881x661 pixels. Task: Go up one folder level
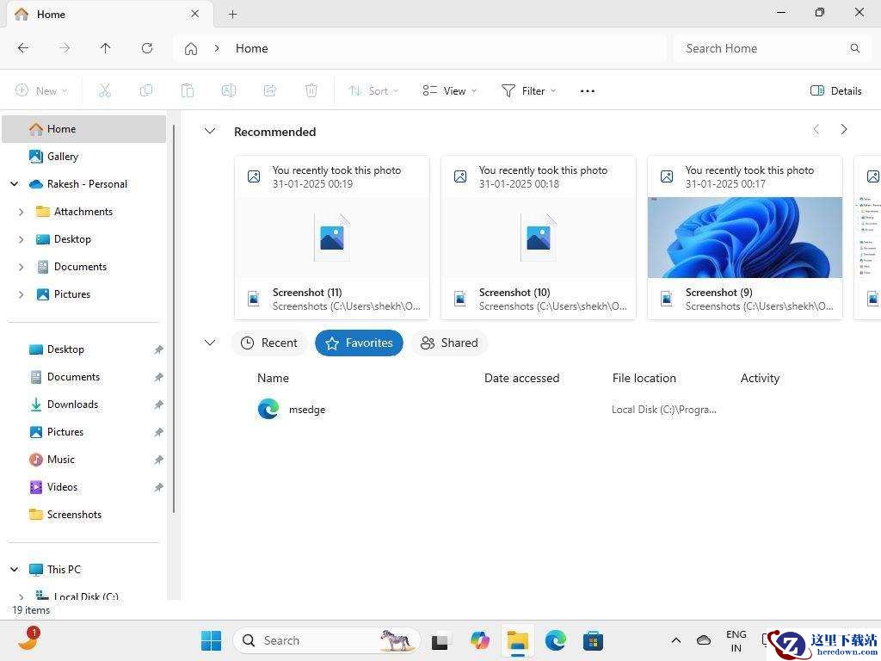point(106,48)
